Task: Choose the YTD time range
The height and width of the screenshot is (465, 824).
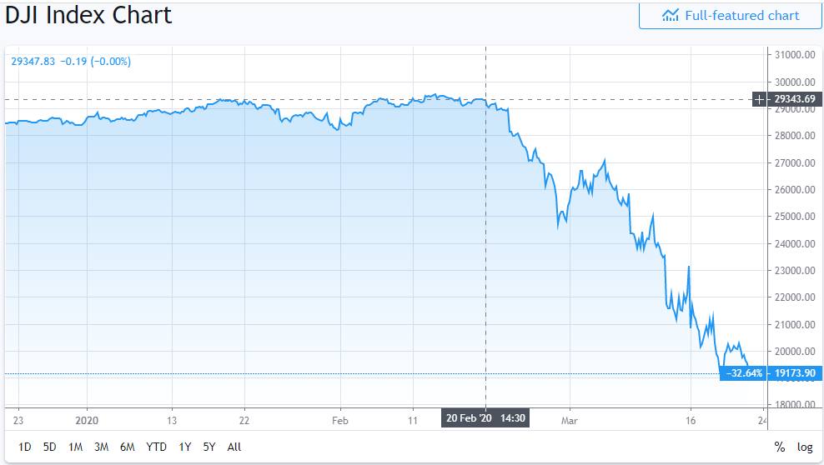Action: pyautogui.click(x=156, y=447)
